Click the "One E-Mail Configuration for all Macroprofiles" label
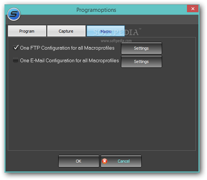The width and height of the screenshot is (207, 180). click(69, 60)
